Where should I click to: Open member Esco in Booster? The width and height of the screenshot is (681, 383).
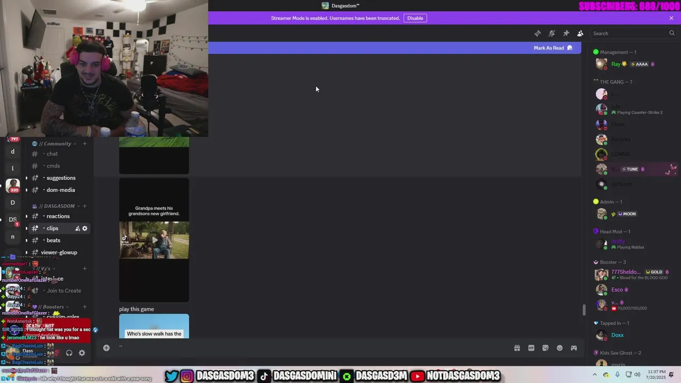coord(636,290)
